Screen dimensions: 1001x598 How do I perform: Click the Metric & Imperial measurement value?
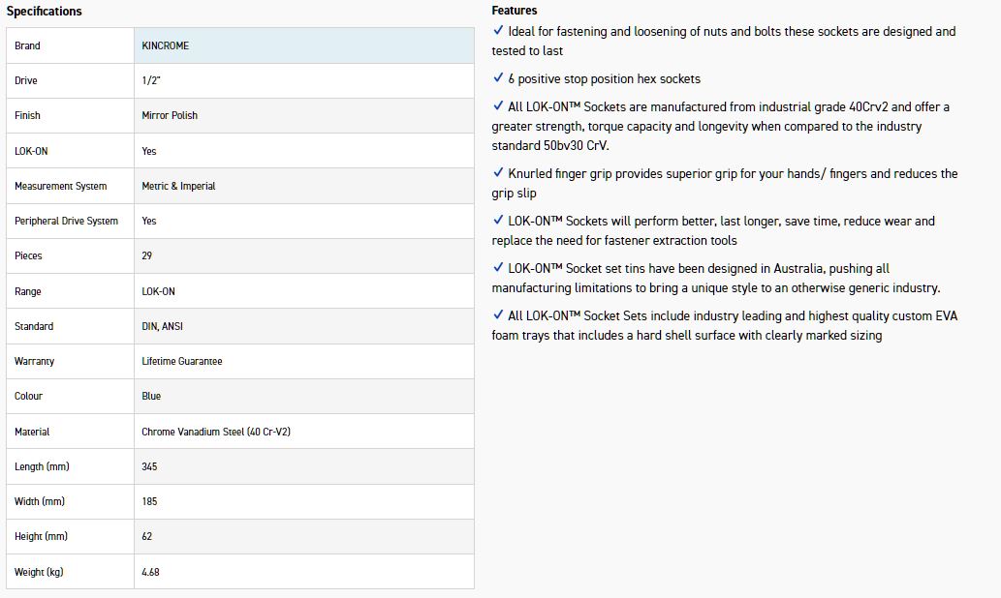coord(178,186)
